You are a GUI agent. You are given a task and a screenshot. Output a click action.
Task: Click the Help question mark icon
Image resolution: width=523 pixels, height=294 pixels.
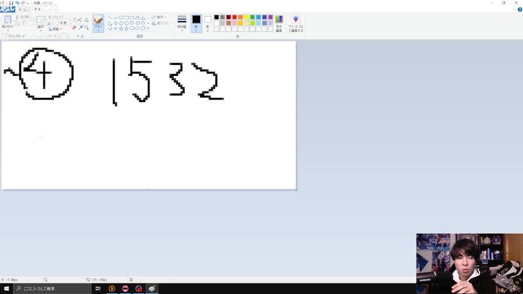[x=520, y=9]
